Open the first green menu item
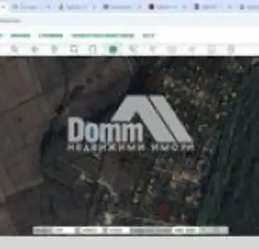Screen dimensions: 259x249 (x=21, y=35)
